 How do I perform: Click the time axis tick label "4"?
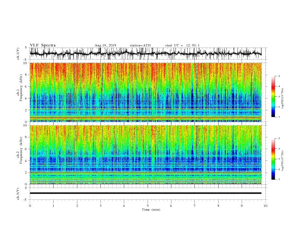[x=124, y=206]
